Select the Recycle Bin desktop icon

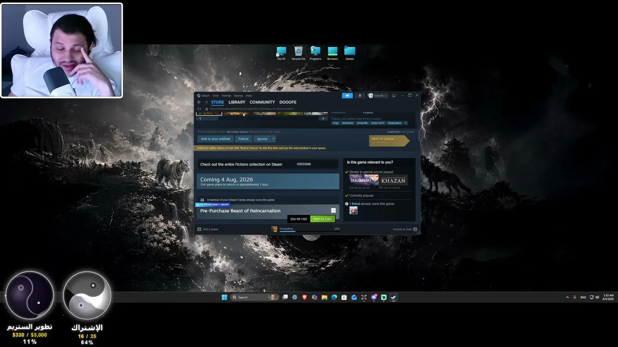pyautogui.click(x=298, y=53)
